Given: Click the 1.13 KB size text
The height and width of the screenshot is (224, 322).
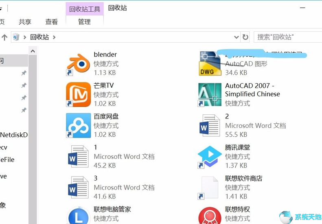Looking at the screenshot, I should pos(105,73).
